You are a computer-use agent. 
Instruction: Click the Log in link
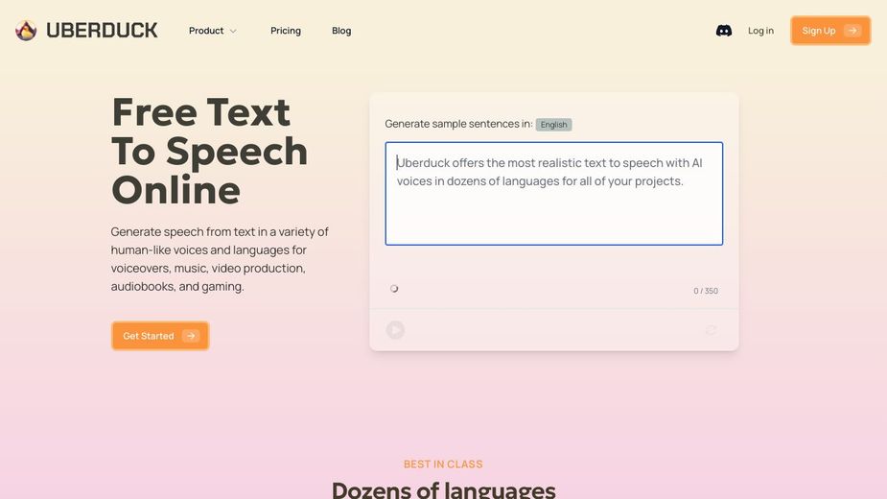[760, 31]
